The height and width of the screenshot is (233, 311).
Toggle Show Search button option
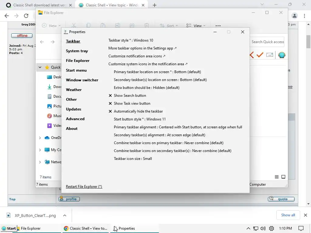pos(127,96)
